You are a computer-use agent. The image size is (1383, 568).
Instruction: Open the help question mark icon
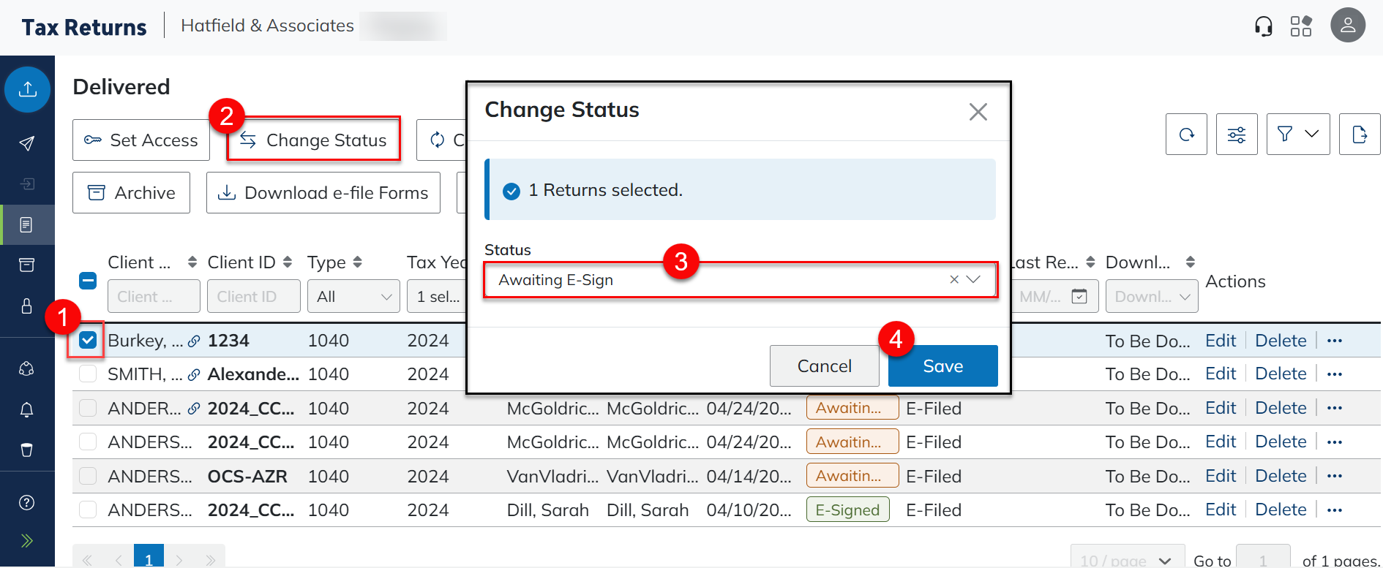[27, 502]
